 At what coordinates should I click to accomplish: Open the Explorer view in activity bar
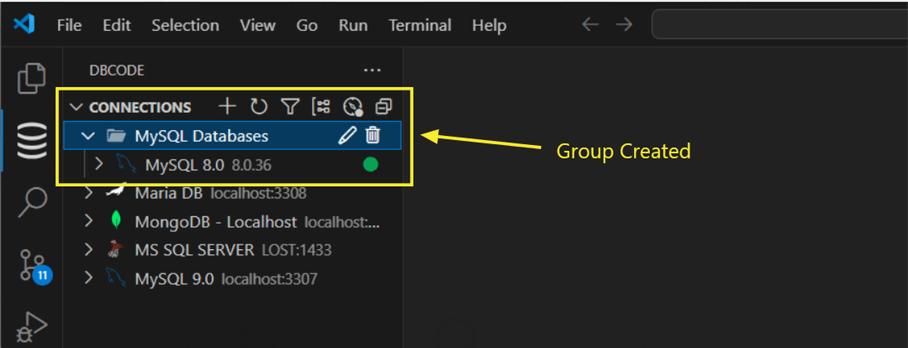(31, 77)
